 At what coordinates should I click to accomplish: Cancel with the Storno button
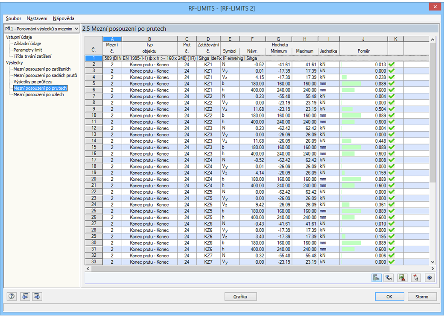(x=422, y=297)
